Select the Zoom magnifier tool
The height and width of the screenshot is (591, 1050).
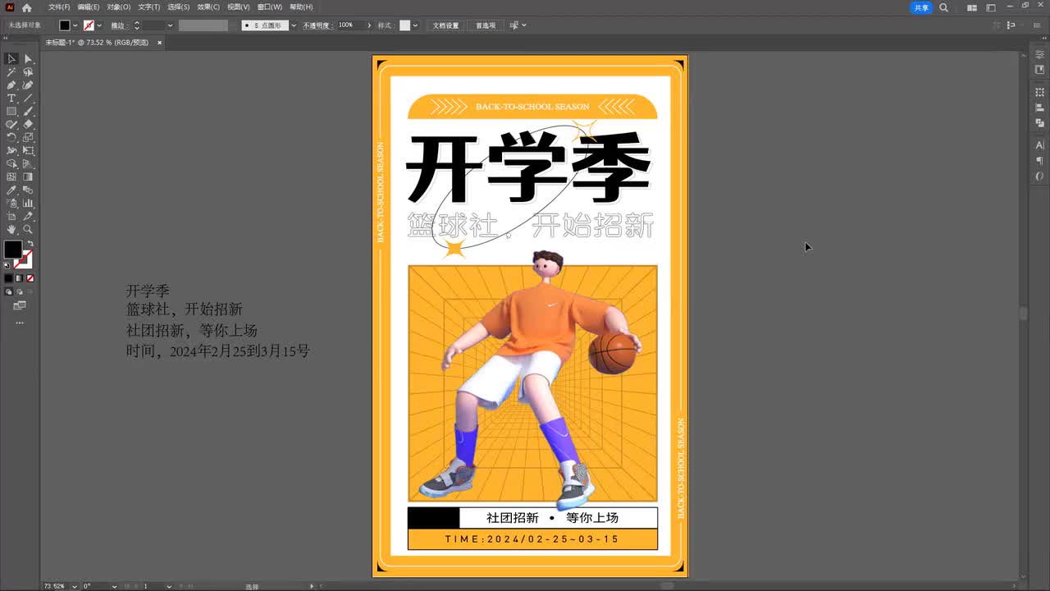[x=28, y=230]
